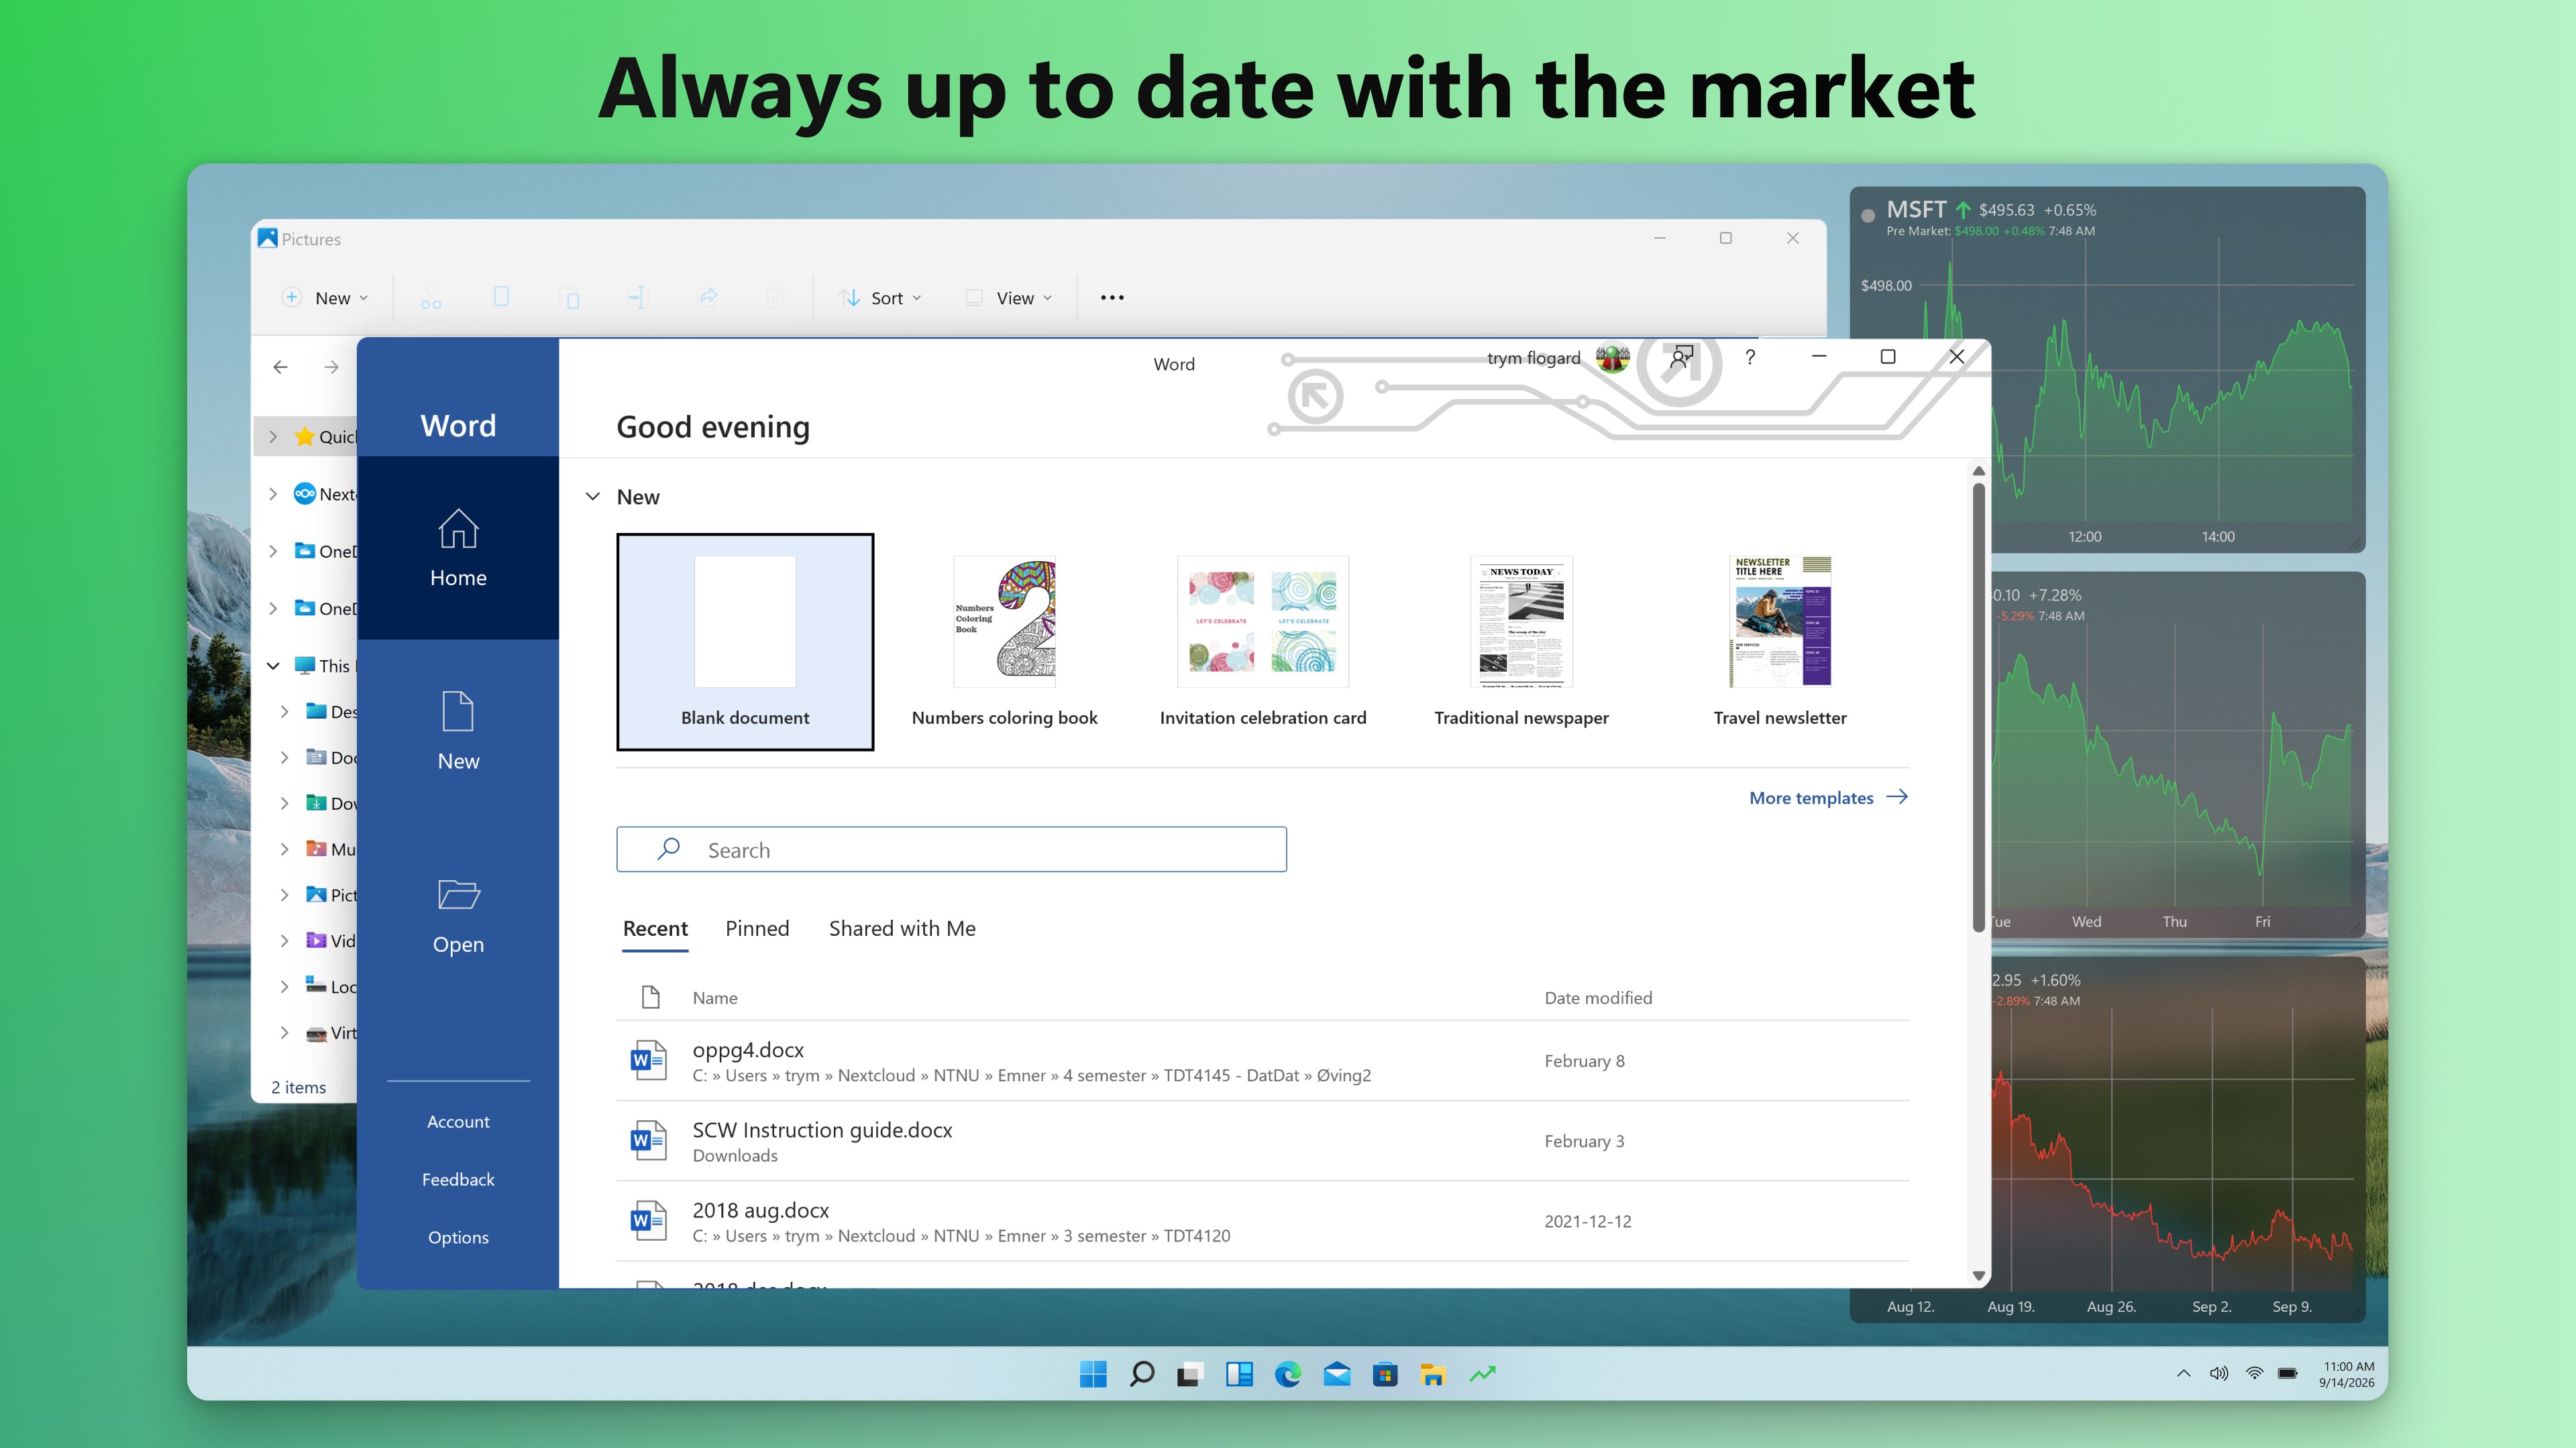Click the Widgets icon on taskbar
Viewport: 2576px width, 1448px height.
tap(1239, 1374)
